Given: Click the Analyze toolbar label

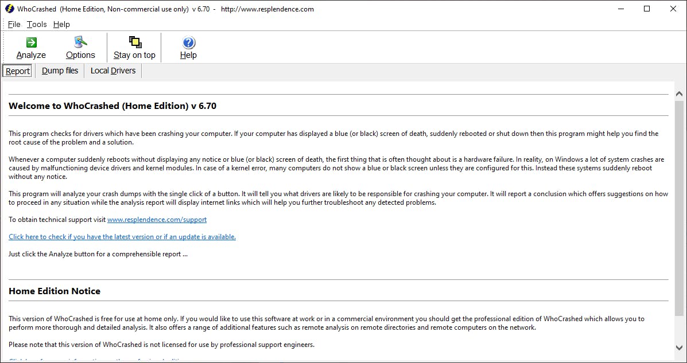Looking at the screenshot, I should click(31, 55).
